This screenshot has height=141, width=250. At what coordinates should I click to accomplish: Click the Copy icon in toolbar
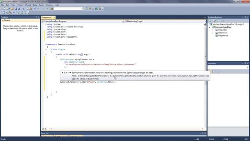tap(27, 9)
